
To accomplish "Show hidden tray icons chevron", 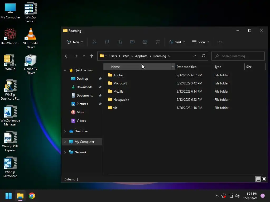I will click(x=217, y=196).
